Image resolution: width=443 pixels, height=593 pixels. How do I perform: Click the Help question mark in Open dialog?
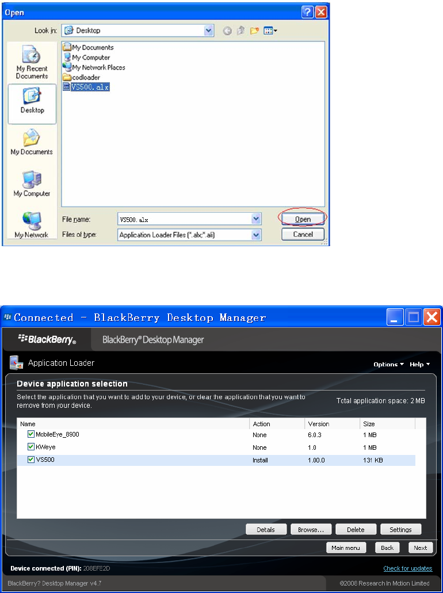tap(308, 13)
